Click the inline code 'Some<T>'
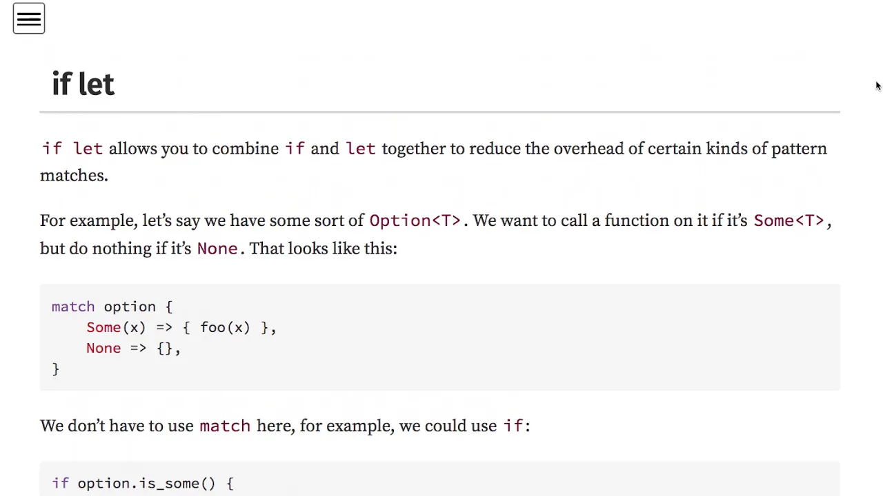Viewport: 883px width, 496px height. [788, 221]
